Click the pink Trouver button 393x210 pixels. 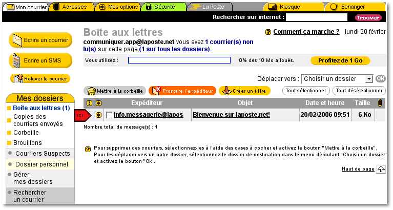click(x=368, y=17)
